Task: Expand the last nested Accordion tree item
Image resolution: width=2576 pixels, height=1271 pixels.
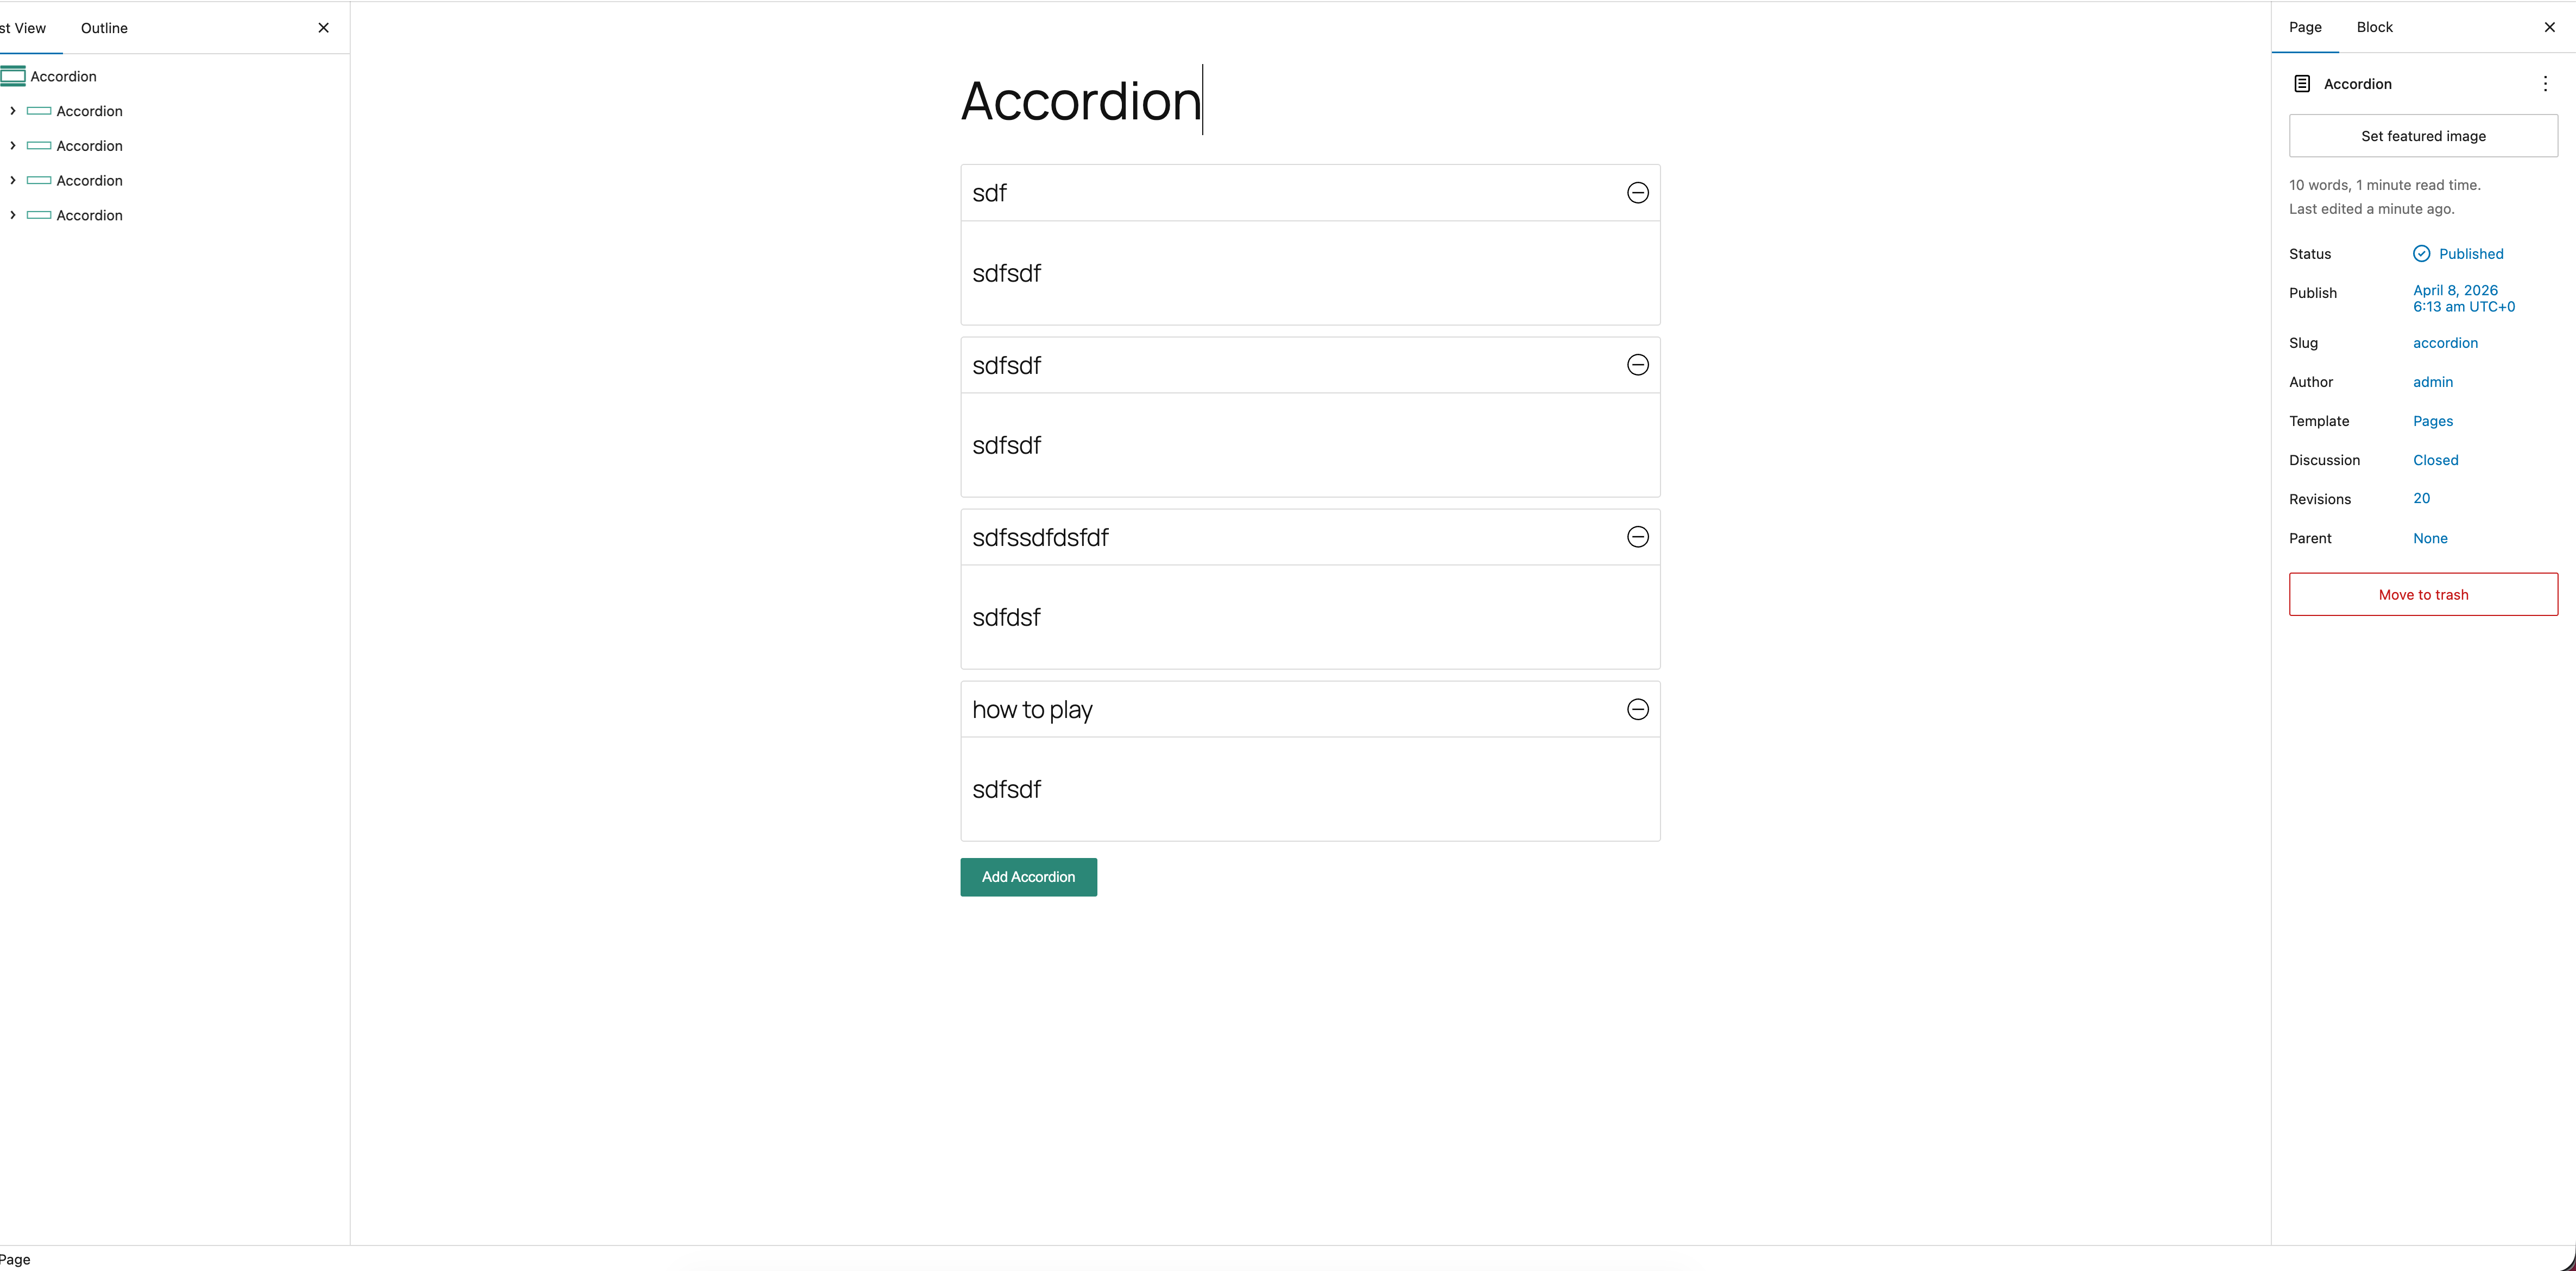Action: click(13, 215)
